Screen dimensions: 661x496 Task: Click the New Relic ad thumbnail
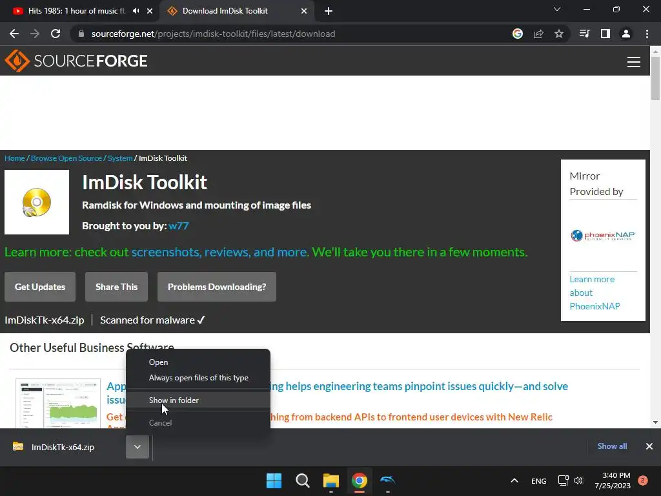point(58,404)
